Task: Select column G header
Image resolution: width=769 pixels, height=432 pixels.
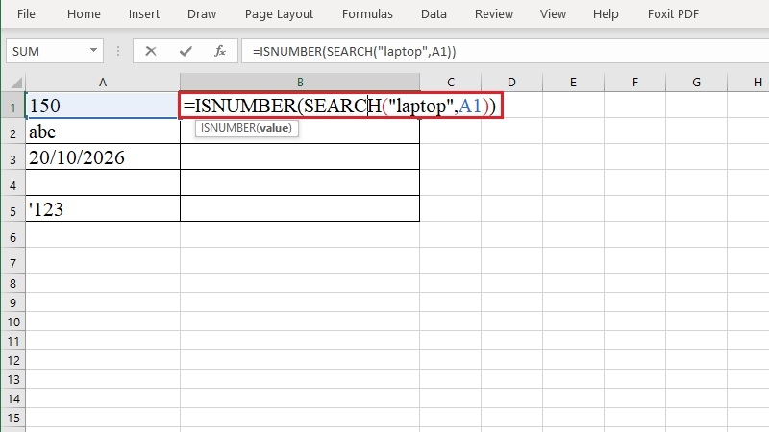Action: coord(696,83)
